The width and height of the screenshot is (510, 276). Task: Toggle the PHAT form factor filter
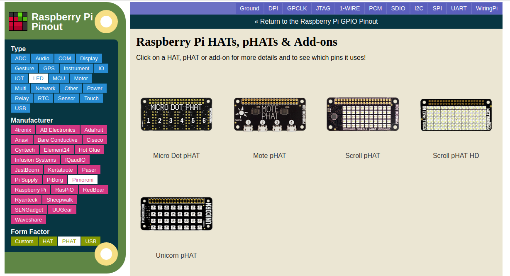pos(69,241)
